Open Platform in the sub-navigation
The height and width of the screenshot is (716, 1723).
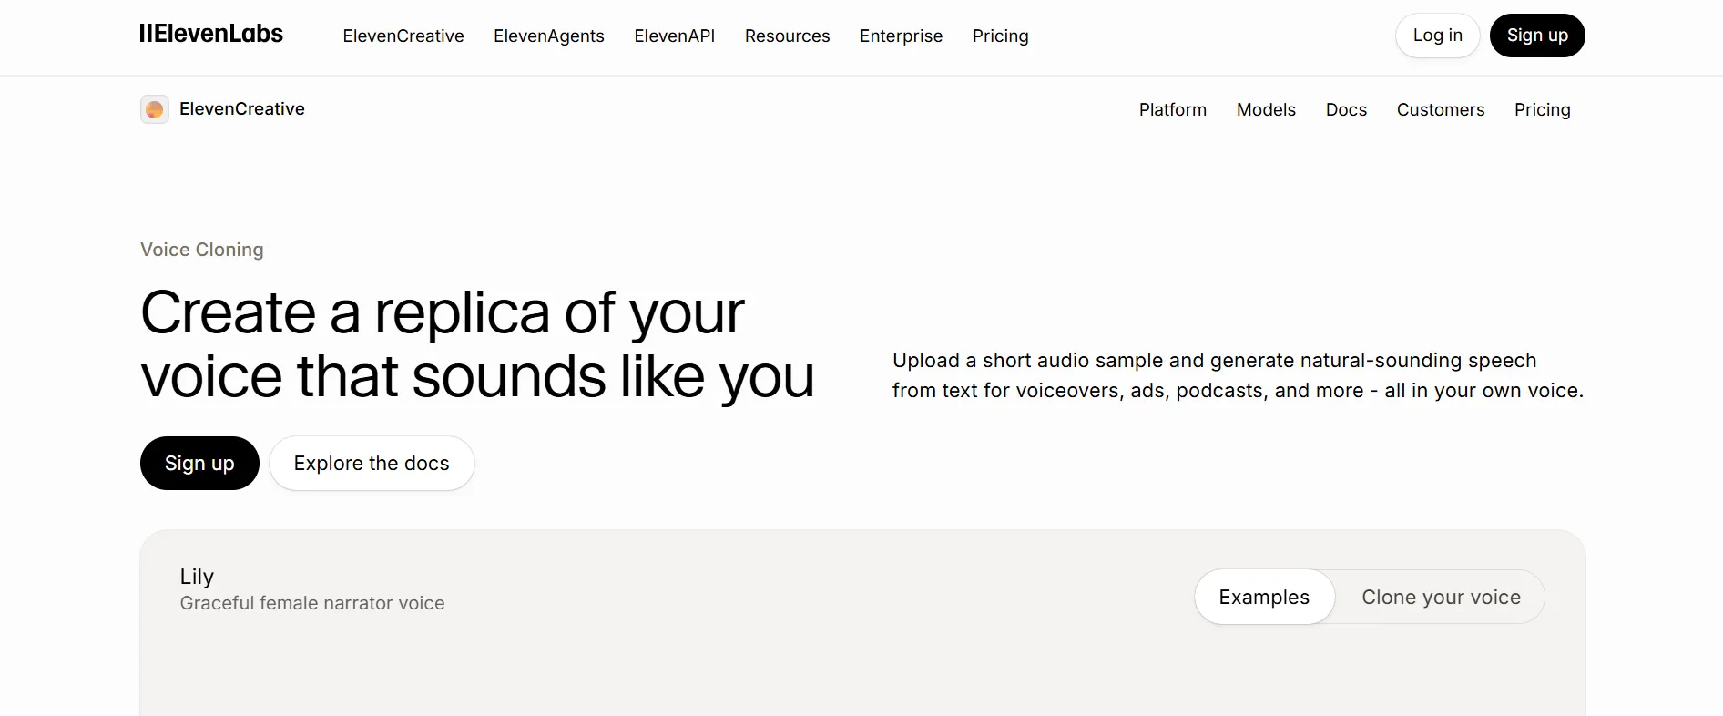tap(1173, 109)
